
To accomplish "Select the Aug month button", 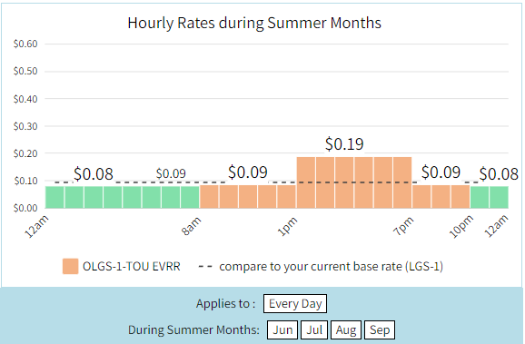I will point(346,330).
